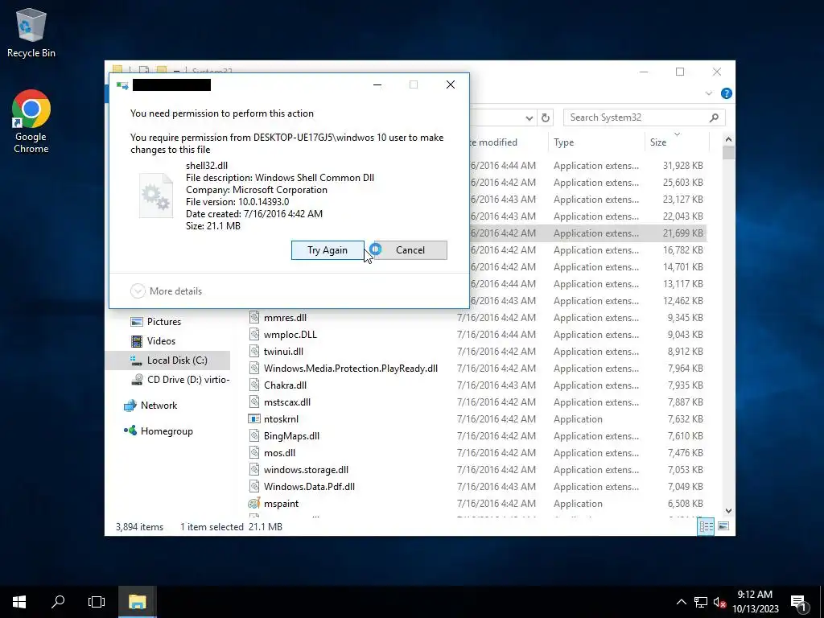Sort by Size column header
The height and width of the screenshot is (618, 824).
(x=676, y=142)
